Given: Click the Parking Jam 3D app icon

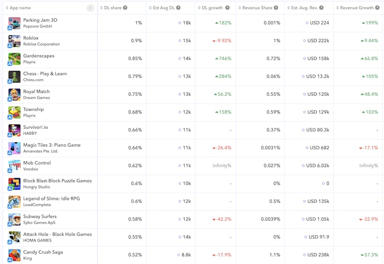Looking at the screenshot, I should pyautogui.click(x=14, y=23).
